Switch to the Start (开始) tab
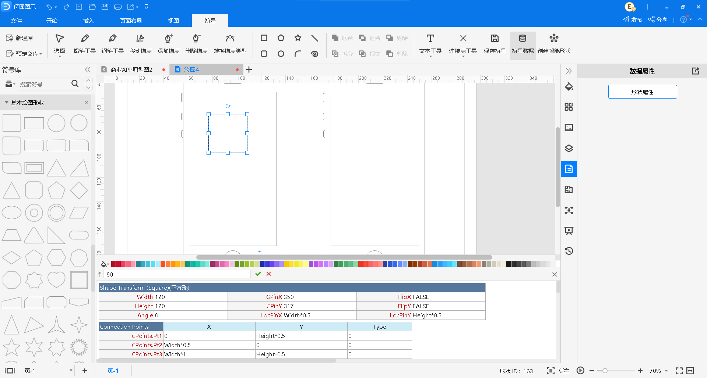The height and width of the screenshot is (378, 707). tap(52, 21)
